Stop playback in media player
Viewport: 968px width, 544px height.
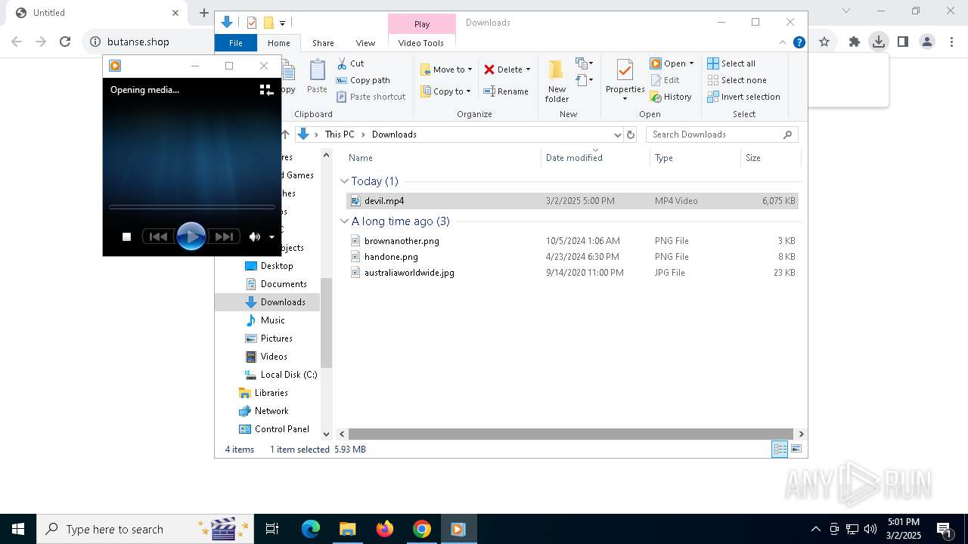127,236
